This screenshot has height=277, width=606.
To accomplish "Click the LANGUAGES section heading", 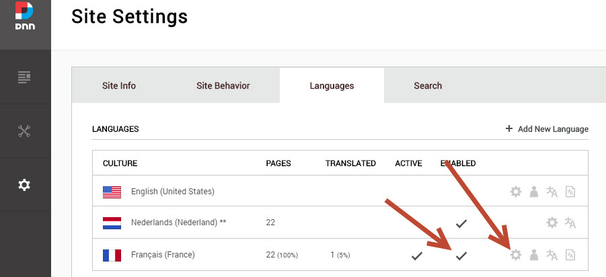I will coord(116,129).
